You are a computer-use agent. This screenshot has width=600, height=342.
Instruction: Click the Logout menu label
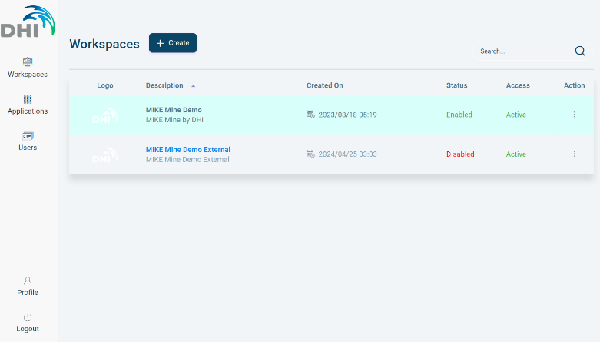[x=28, y=329]
